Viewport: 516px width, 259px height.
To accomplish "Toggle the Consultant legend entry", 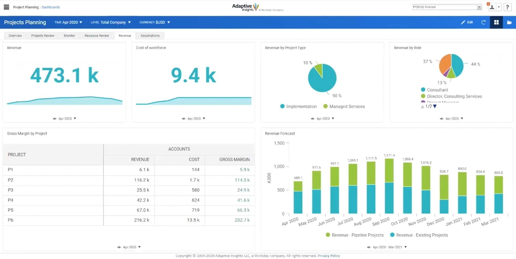I will point(438,90).
